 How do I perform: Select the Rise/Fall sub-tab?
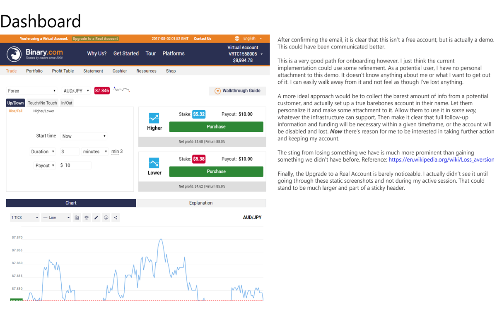coord(16,111)
